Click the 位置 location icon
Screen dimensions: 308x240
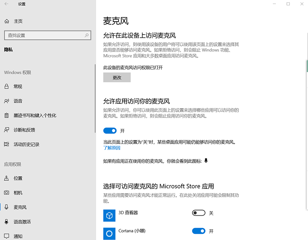pos(7,178)
